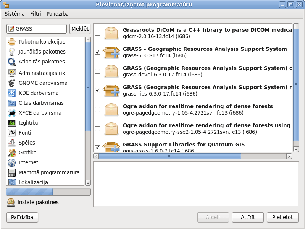This screenshot has width=305, height=229.
Task: Click the category list scroll up arrow
Action: 88,40
